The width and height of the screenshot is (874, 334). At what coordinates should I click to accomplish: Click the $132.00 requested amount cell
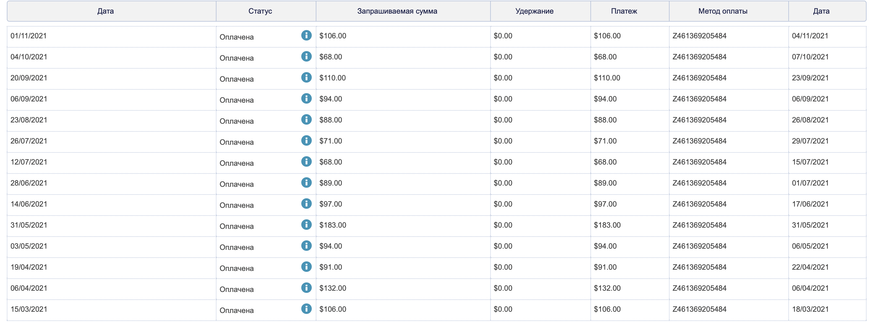(332, 288)
